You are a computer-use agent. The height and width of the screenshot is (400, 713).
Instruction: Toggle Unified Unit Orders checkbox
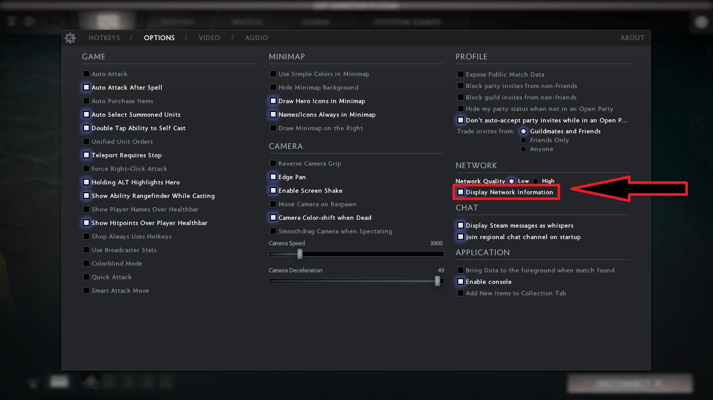pyautogui.click(x=87, y=142)
